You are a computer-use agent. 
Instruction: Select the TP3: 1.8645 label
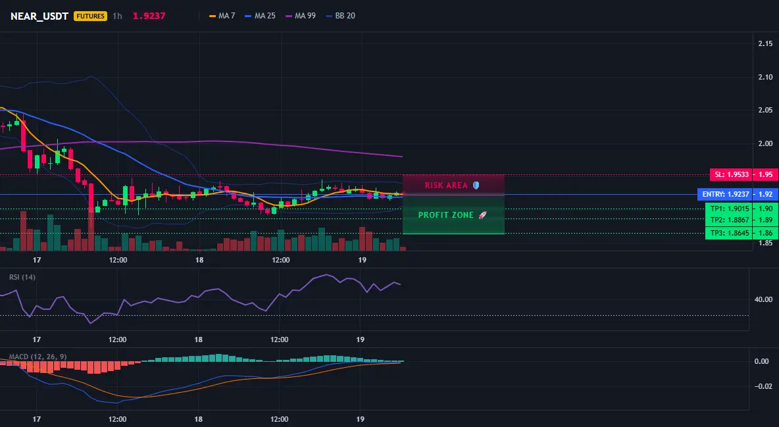(x=729, y=233)
